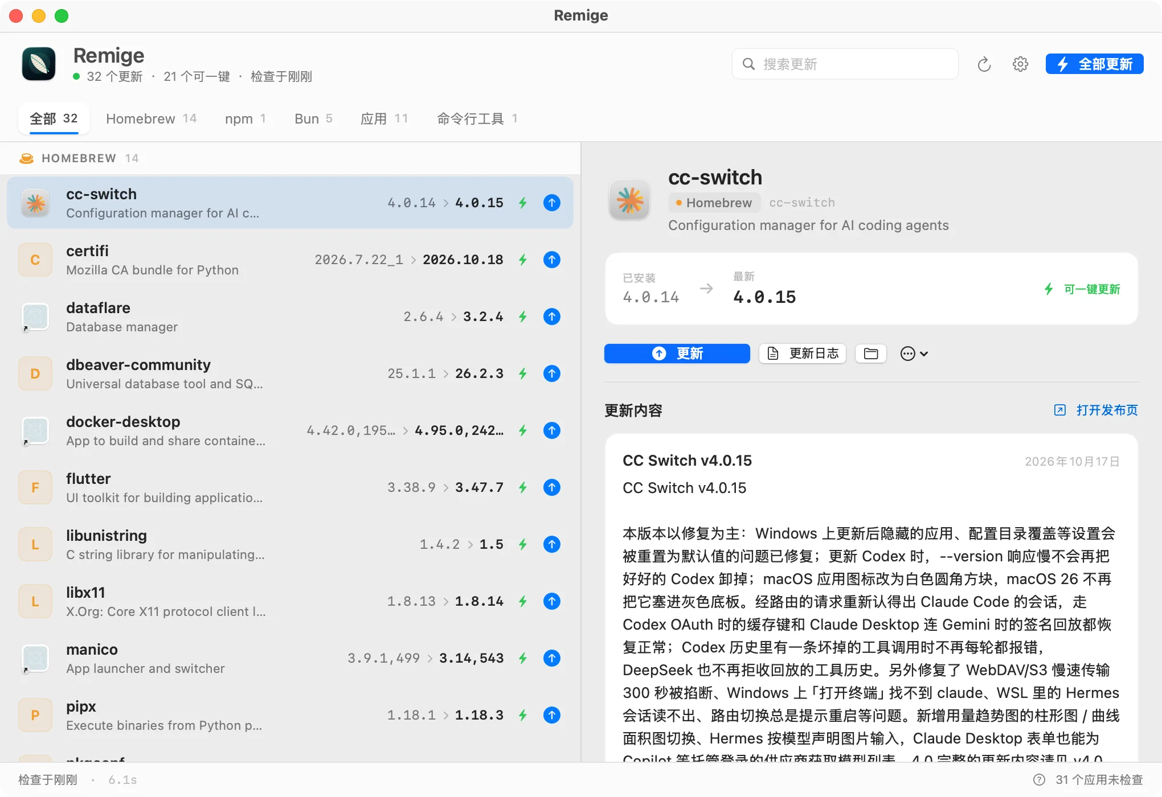The width and height of the screenshot is (1162, 797).
Task: Click the cc-switch app icon in detail header
Action: click(629, 200)
